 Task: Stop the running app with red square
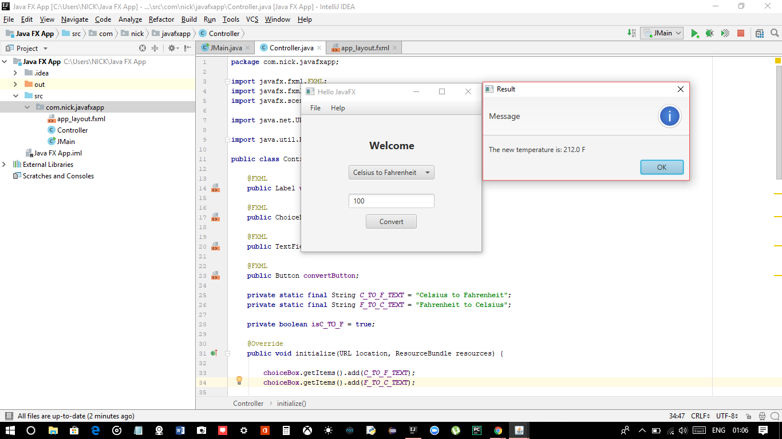pos(740,33)
